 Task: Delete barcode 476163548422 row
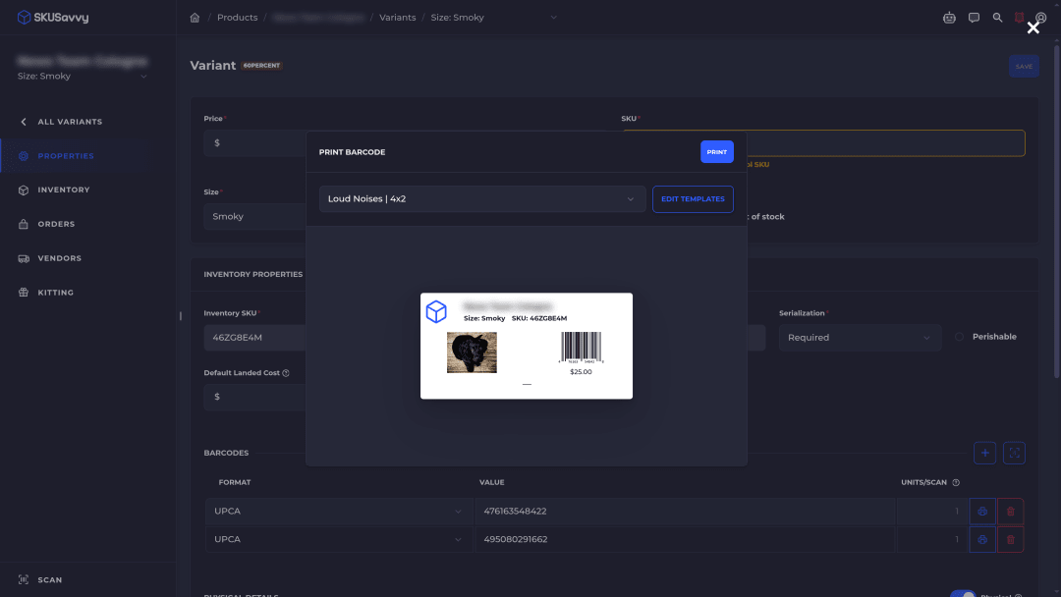tap(1010, 512)
